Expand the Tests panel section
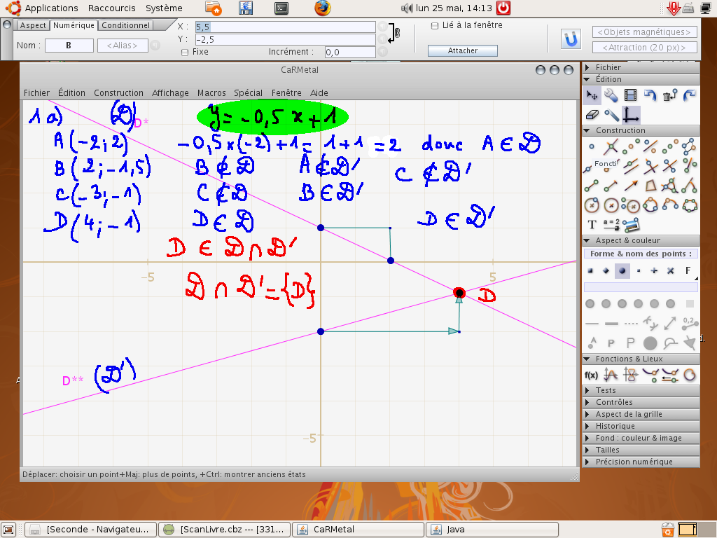The height and width of the screenshot is (538, 717). click(x=606, y=390)
